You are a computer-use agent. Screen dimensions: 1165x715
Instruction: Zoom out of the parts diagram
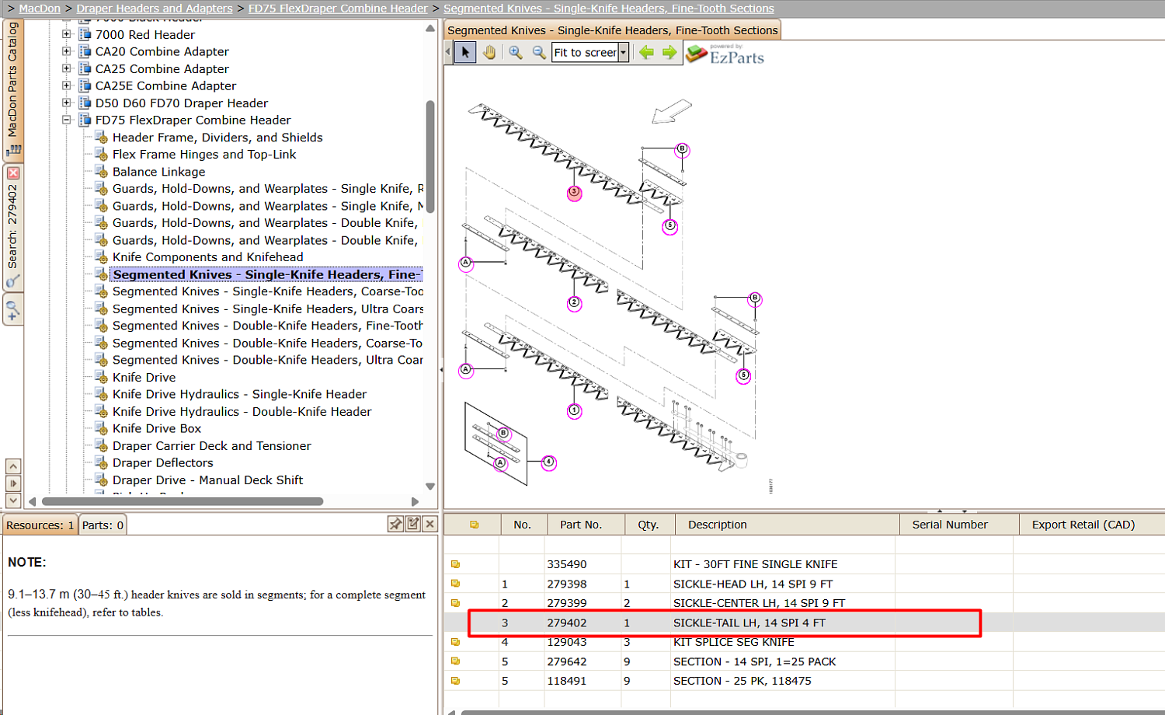pyautogui.click(x=538, y=52)
